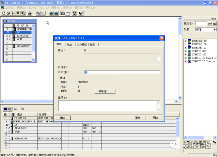Click the 帮助 button in dialog
The height and width of the screenshot is (157, 218).
155,118
